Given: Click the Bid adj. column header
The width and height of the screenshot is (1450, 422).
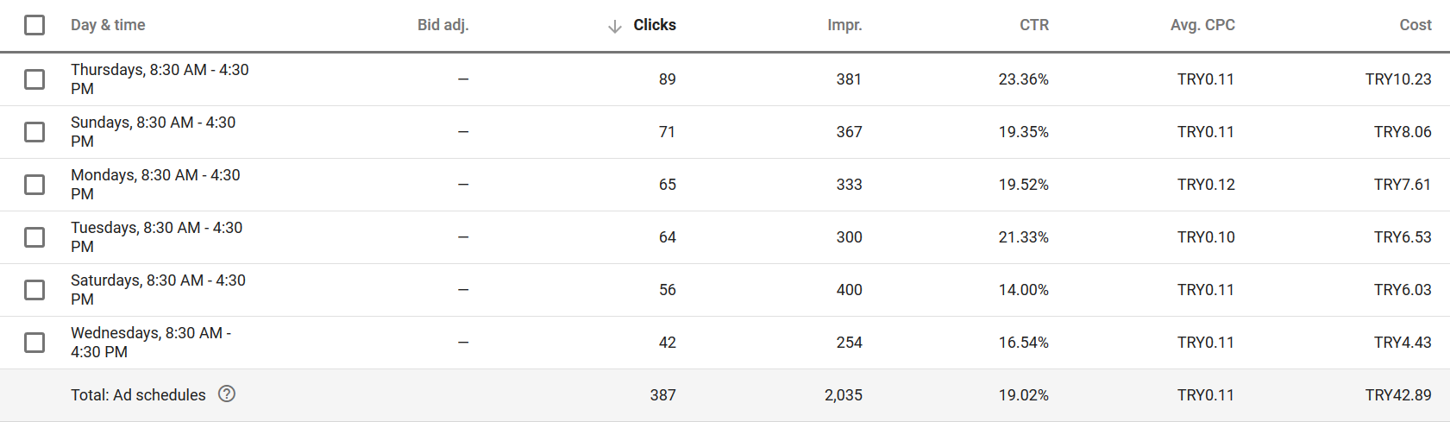Looking at the screenshot, I should pyautogui.click(x=443, y=25).
